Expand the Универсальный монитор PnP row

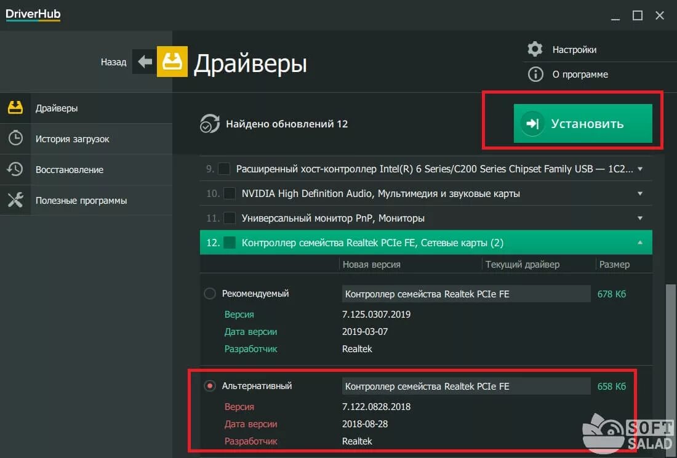click(640, 218)
